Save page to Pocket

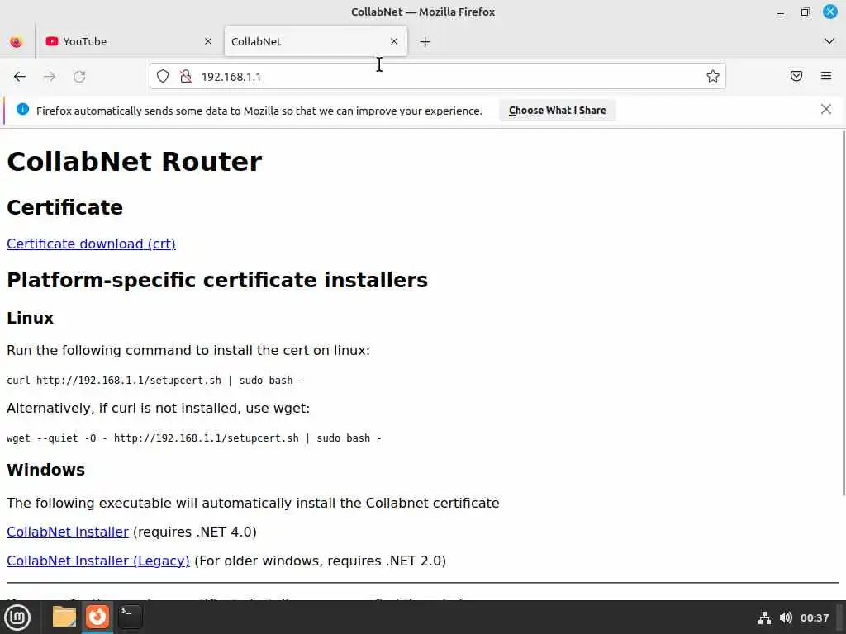[x=796, y=76]
